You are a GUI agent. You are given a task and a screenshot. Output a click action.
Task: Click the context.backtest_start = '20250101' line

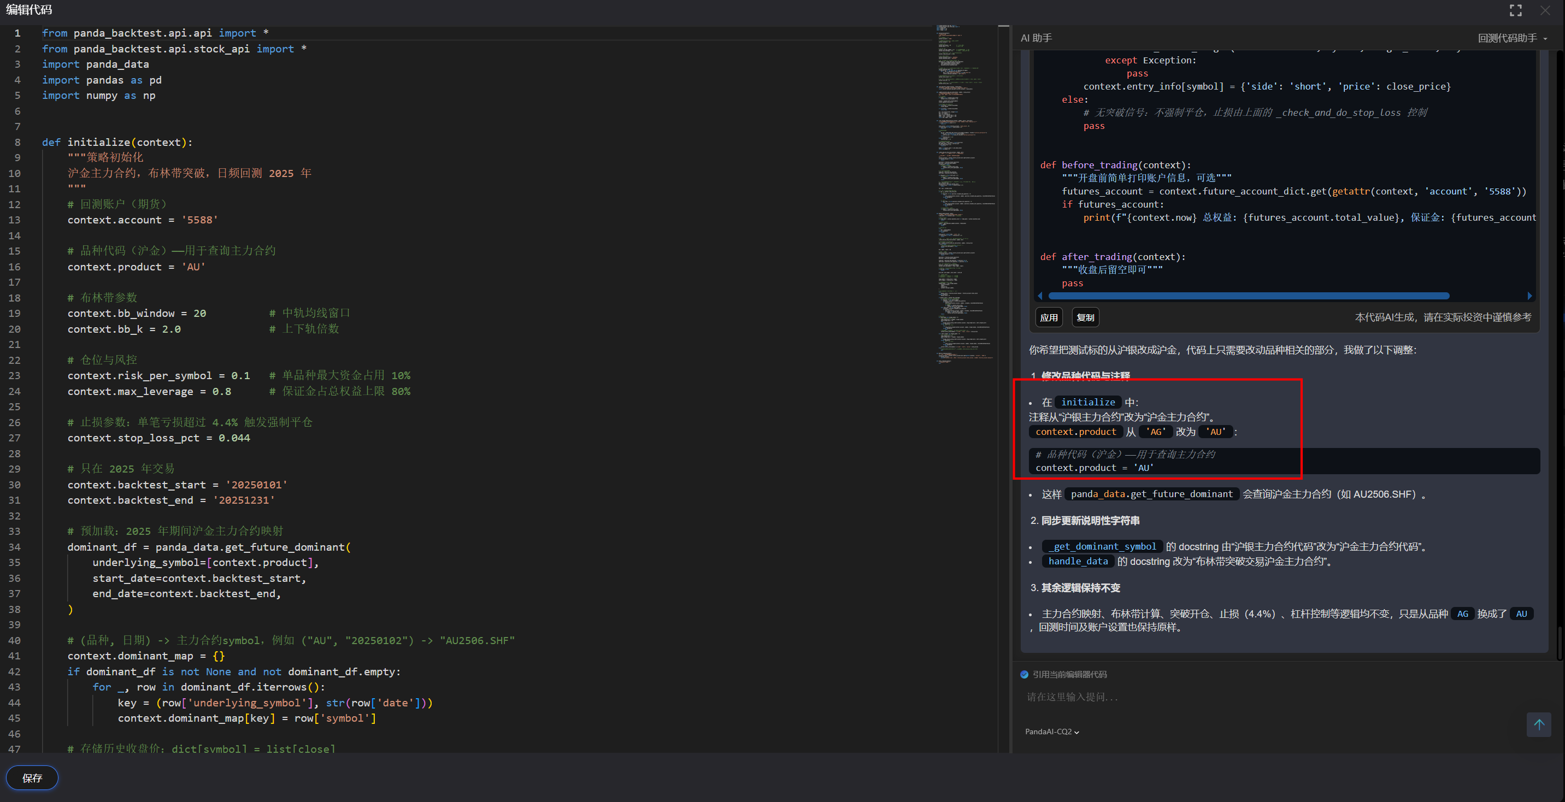coord(178,485)
